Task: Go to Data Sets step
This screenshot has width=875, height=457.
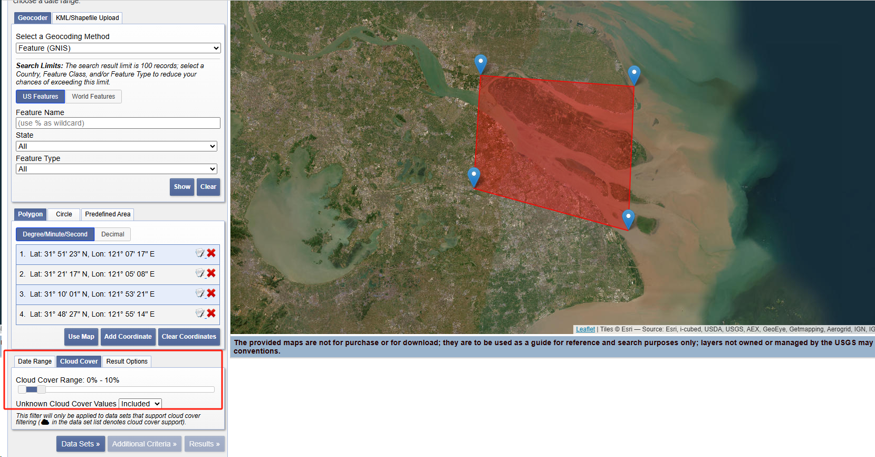Action: [81, 444]
